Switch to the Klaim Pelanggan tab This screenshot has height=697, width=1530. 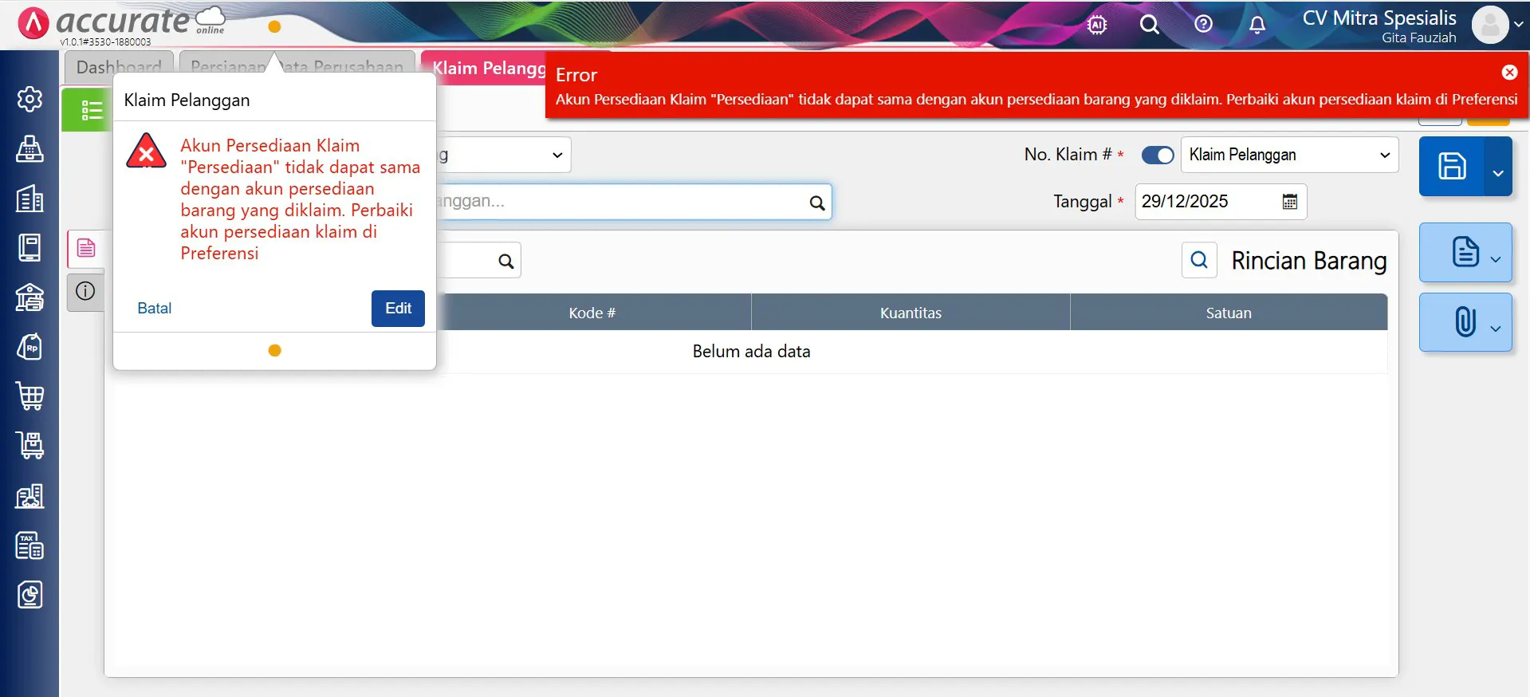click(488, 68)
